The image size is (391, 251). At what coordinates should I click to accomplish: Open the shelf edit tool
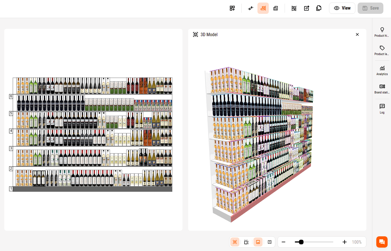[294, 8]
